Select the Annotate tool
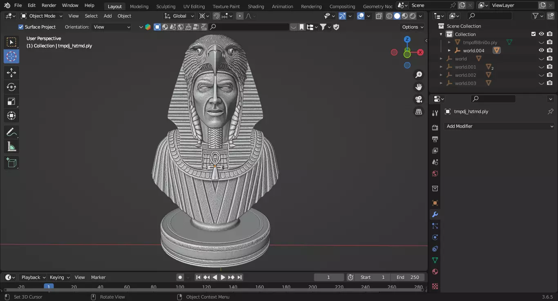 11,132
